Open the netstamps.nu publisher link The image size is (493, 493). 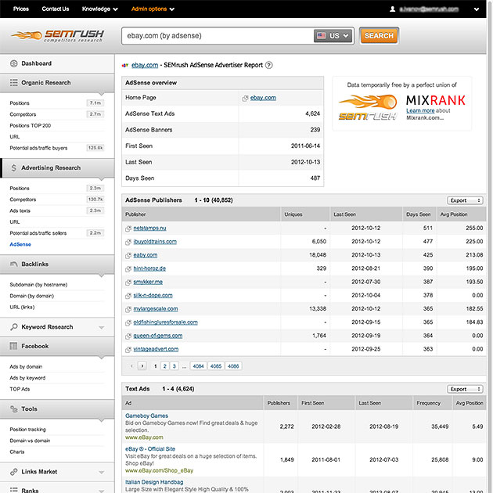(x=149, y=229)
